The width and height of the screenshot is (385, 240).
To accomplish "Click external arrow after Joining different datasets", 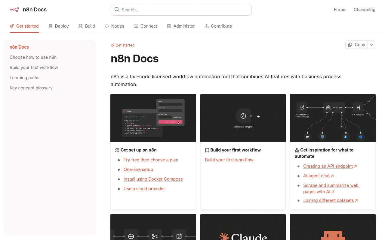I will coord(356,200).
